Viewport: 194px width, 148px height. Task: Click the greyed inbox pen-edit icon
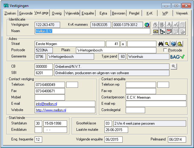click(175, 25)
